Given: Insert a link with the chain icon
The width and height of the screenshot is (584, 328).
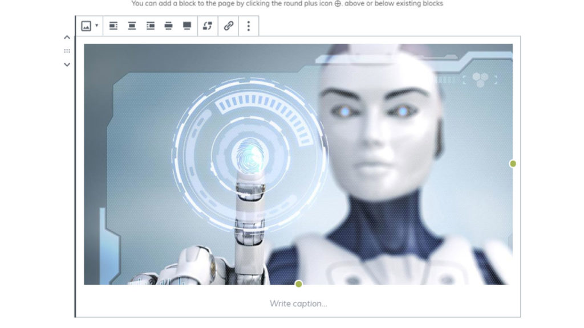Looking at the screenshot, I should pyautogui.click(x=229, y=26).
